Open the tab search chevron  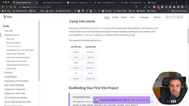click(186, 3)
